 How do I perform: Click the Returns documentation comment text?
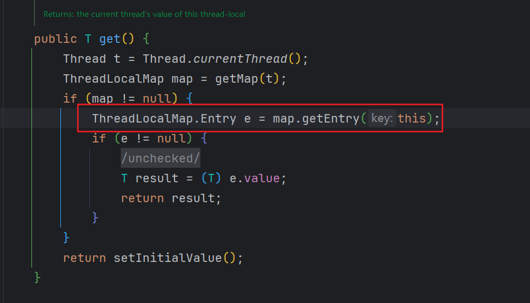[144, 14]
